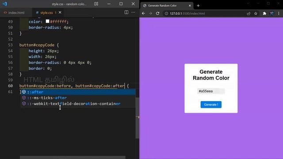
Task: Close the style.css tab
Action: pyautogui.click(x=60, y=12)
